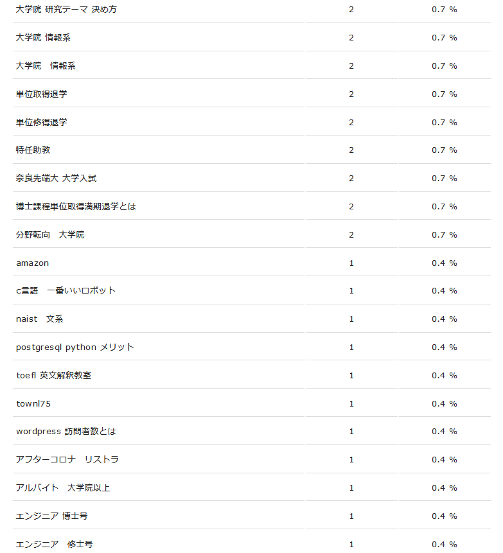
Task: Select the 単位取得退学 keyword row
Action: point(41,94)
